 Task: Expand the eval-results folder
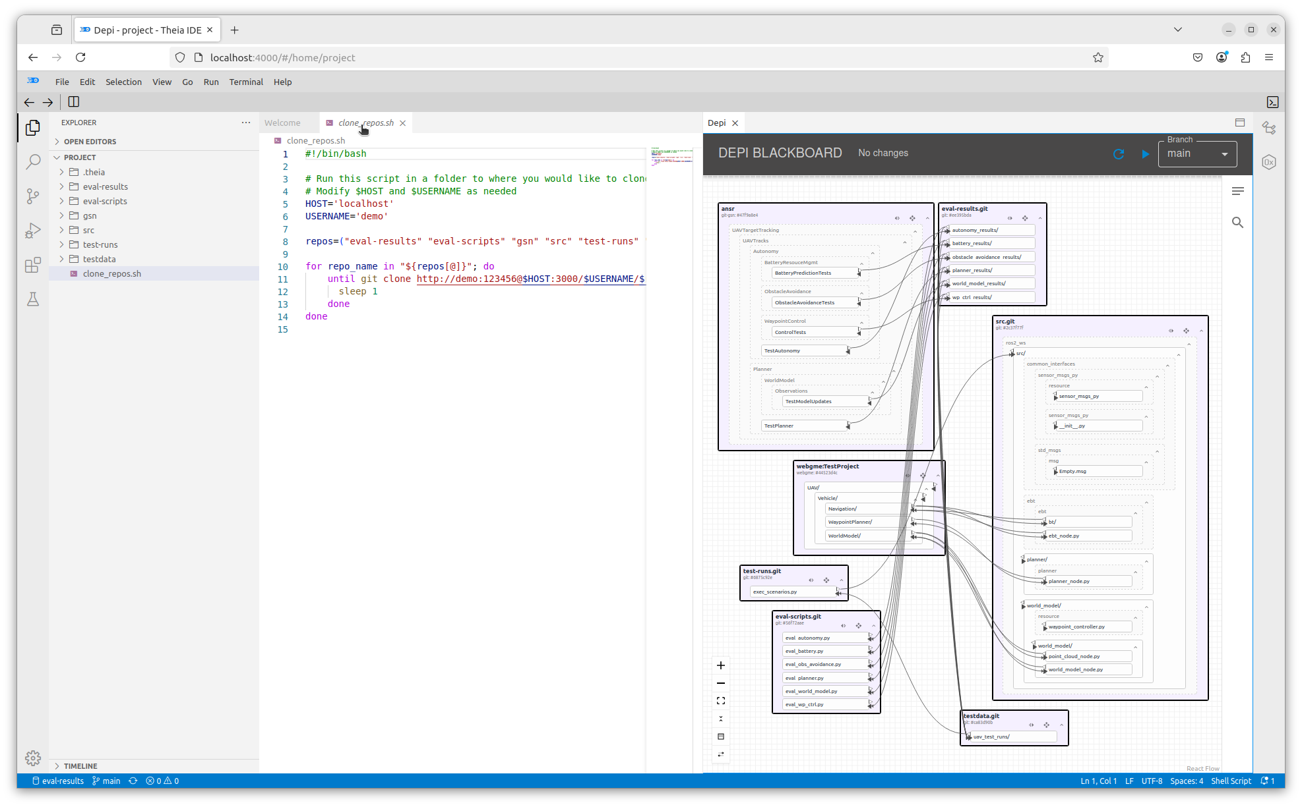click(106, 187)
